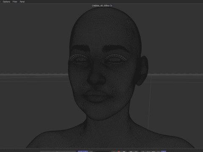Open the Panel menu
203x152 pixels.
pyautogui.click(x=22, y=2)
